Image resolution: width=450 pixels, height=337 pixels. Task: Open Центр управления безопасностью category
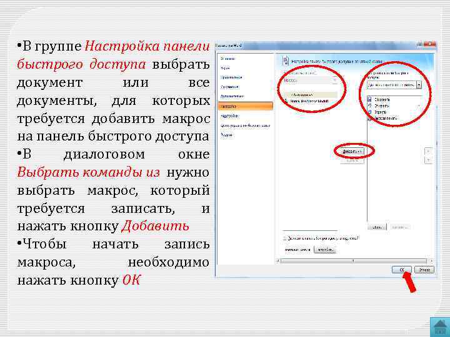pos(245,125)
